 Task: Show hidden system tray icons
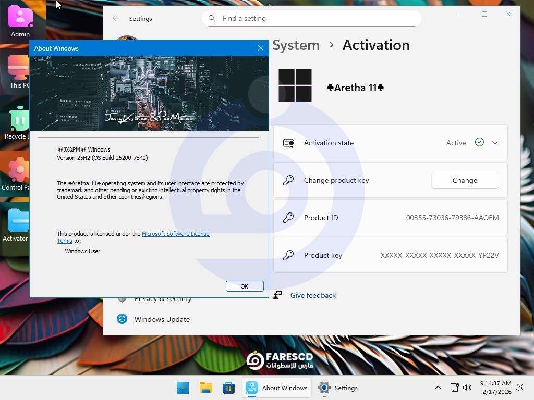pos(438,387)
